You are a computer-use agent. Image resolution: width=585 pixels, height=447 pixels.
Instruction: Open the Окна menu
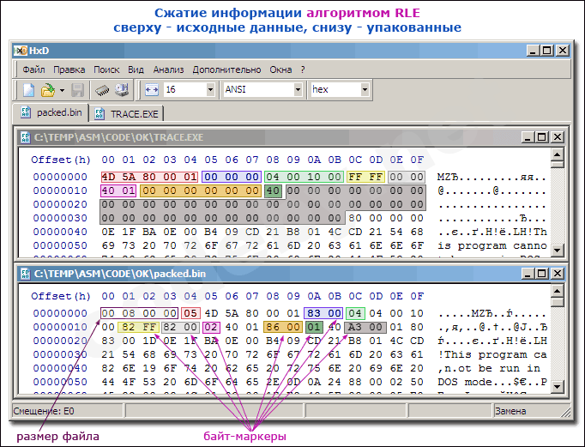pos(280,69)
